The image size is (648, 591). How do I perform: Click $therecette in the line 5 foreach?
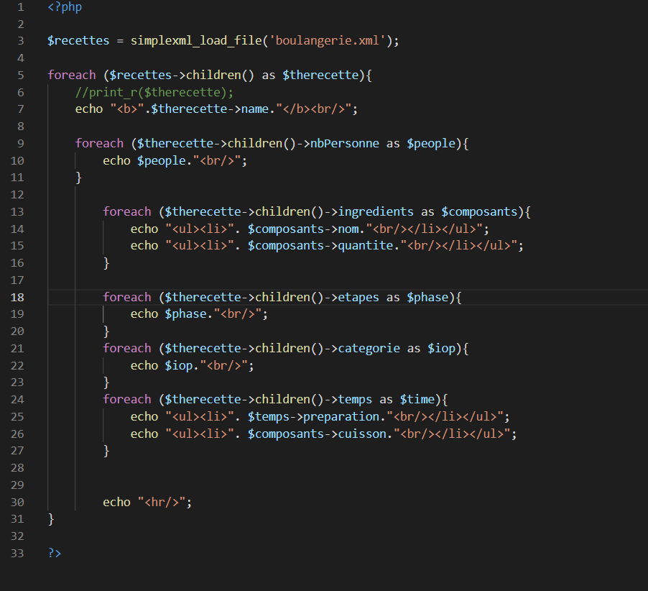coord(320,75)
